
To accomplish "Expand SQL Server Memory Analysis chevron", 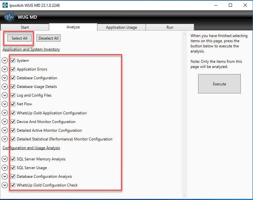I will pyautogui.click(x=5, y=159).
